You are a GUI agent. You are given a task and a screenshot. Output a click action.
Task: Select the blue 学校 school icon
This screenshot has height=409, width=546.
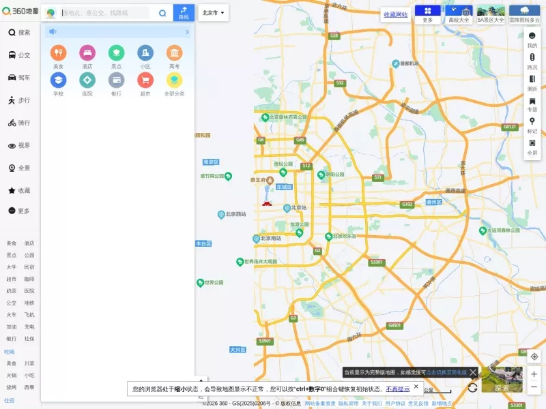[x=58, y=80]
